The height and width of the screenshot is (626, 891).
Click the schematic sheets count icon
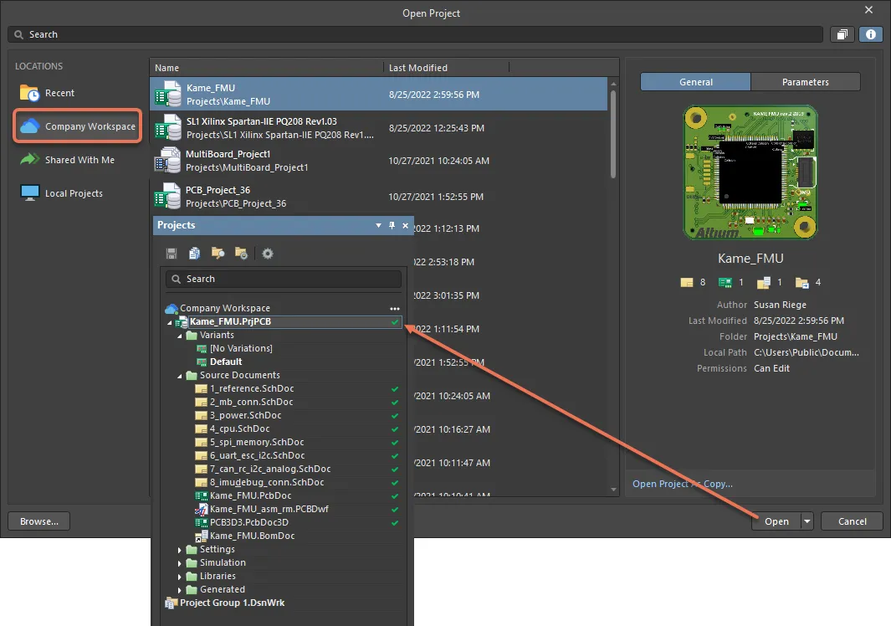pos(686,283)
